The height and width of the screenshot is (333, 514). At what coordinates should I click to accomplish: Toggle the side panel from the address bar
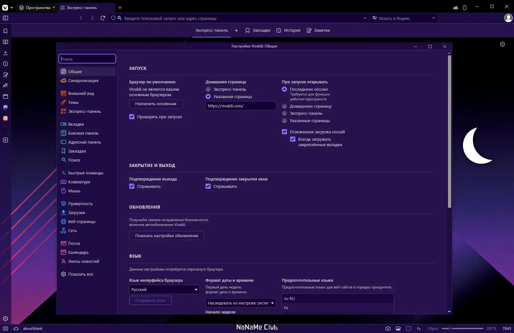pyautogui.click(x=5, y=18)
